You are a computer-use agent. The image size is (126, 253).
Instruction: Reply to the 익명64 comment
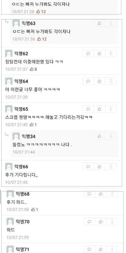(x=88, y=81)
